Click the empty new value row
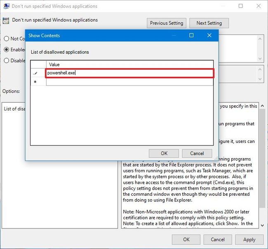The width and height of the screenshot is (268, 249). [x=130, y=82]
